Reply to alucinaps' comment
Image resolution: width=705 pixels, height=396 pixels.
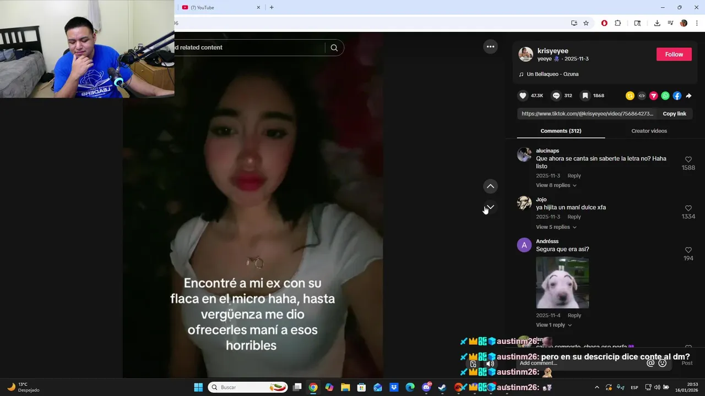574,176
